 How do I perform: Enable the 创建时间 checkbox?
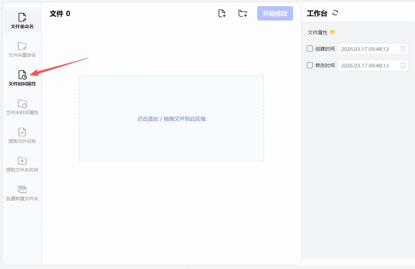(310, 49)
